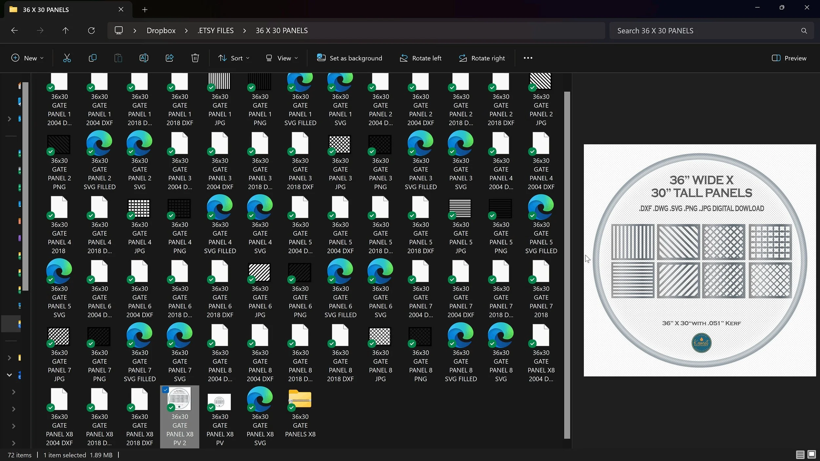820x461 pixels.
Task: Go back with the Back arrow
Action: coord(14,30)
